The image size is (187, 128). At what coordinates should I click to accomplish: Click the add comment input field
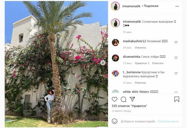tap(138, 121)
